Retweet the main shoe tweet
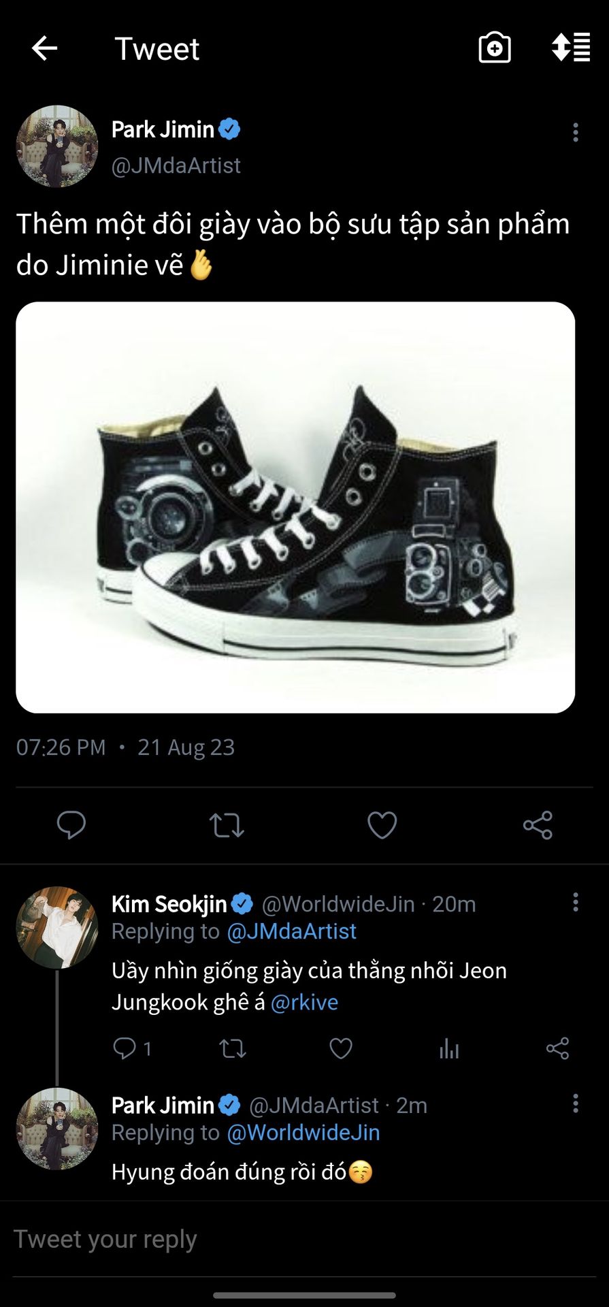The height and width of the screenshot is (1307, 609). point(227,825)
